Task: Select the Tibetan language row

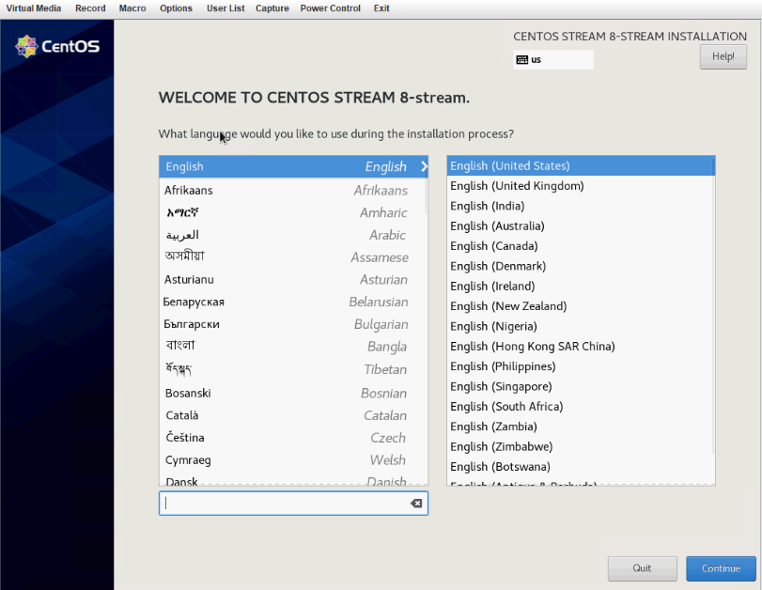Action: click(x=293, y=369)
